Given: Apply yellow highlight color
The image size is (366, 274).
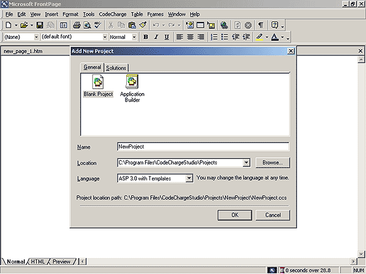Looking at the screenshot, I should (x=260, y=37).
